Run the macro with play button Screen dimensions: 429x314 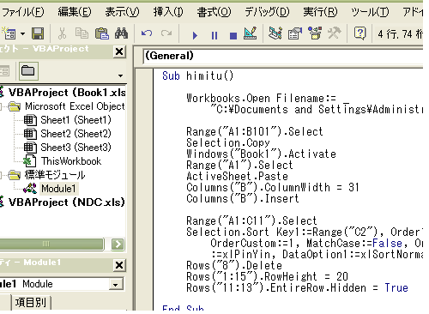tap(195, 35)
